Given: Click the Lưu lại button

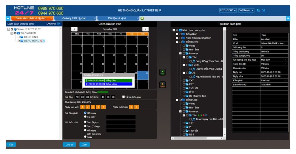Looking at the screenshot, I should point(68,145).
